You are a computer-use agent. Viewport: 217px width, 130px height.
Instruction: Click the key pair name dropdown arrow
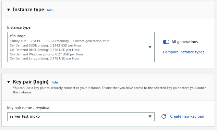coord(150,116)
